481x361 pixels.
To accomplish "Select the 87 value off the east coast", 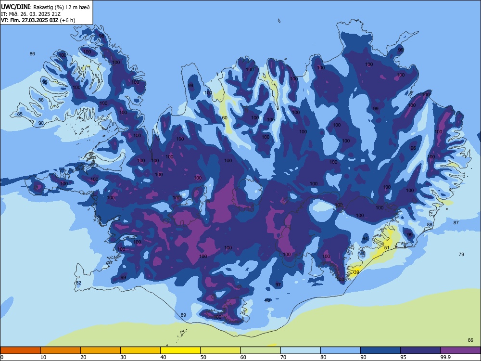I will click(x=456, y=222).
